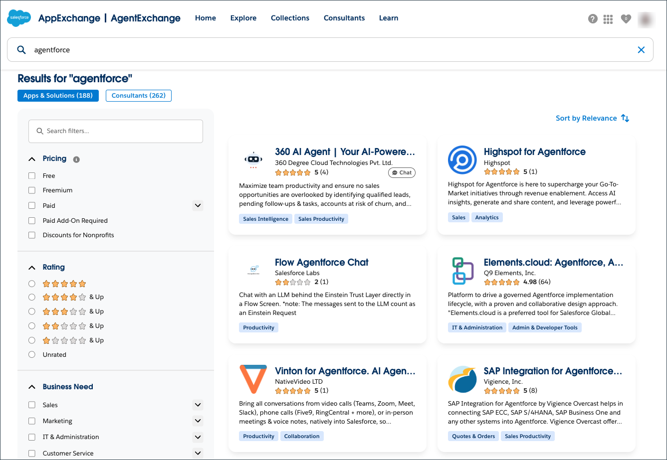The width and height of the screenshot is (667, 460).
Task: Expand the Sales business need sub-options
Action: (198, 405)
